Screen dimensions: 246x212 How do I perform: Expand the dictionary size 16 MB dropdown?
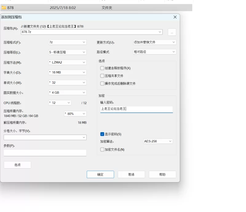click(67, 72)
